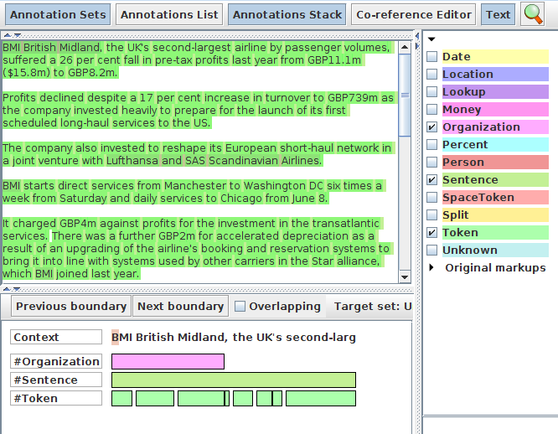This screenshot has height=434, width=558.
Task: Click the left arrow beside sets panel
Action: point(417,35)
